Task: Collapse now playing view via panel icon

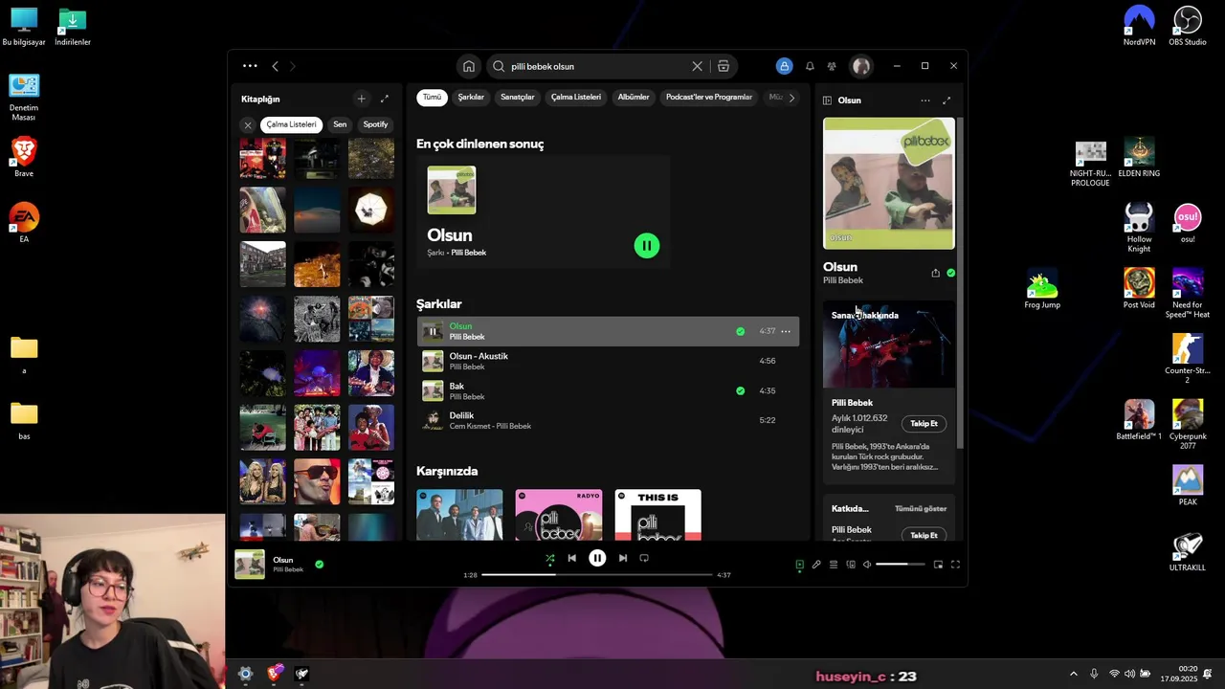Action: (828, 100)
